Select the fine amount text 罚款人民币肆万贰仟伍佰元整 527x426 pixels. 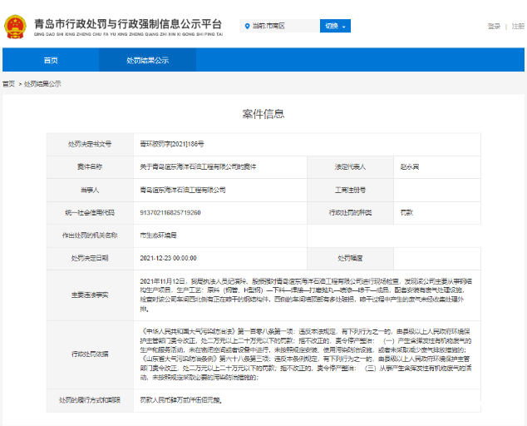tap(181, 400)
